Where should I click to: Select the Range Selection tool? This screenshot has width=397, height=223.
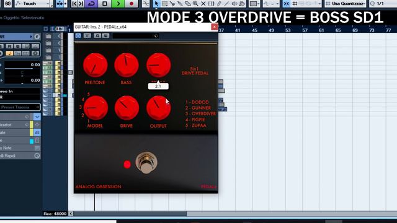(164, 4)
